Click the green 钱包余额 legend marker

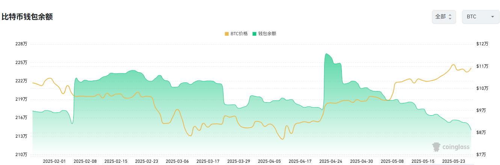254,34
